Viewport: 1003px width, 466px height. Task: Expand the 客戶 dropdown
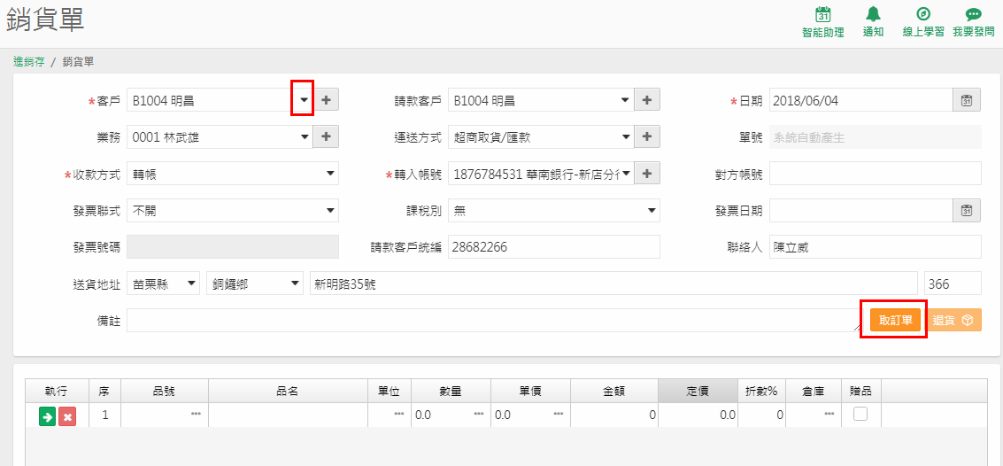[x=305, y=100]
